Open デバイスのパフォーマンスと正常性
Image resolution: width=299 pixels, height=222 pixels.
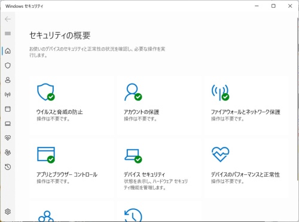(245, 174)
